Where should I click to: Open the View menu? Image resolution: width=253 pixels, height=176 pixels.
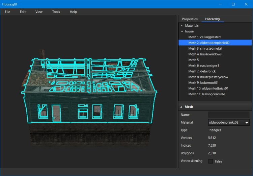(39, 12)
